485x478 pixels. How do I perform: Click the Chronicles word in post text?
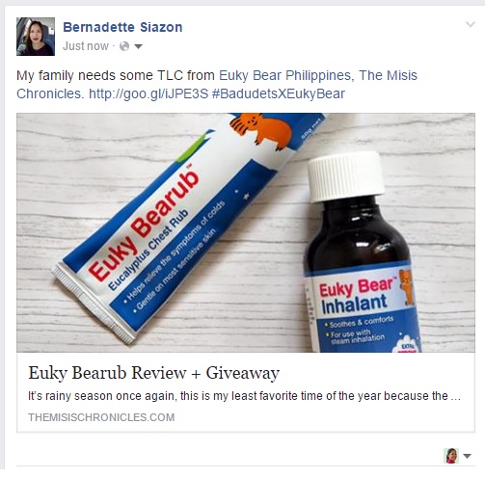tap(50, 93)
